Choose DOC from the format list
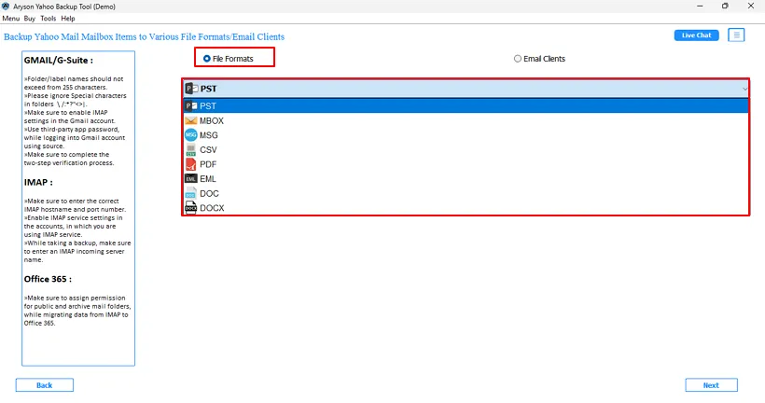 (466, 193)
